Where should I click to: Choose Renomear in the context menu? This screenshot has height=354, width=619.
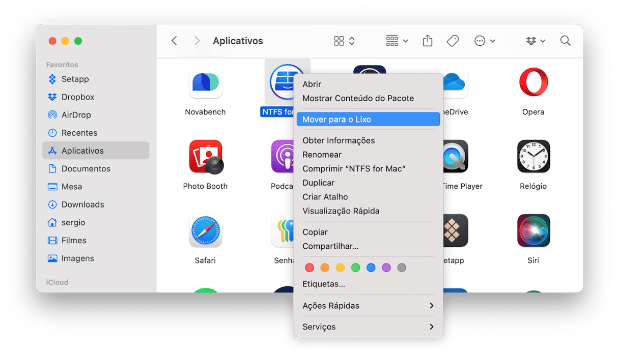pos(369,155)
